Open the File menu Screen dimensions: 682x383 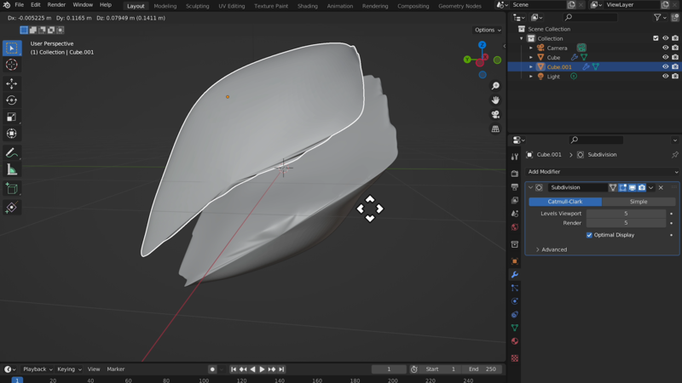point(19,5)
